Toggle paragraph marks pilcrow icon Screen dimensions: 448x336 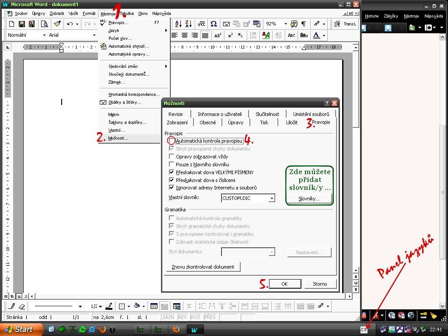[304, 24]
